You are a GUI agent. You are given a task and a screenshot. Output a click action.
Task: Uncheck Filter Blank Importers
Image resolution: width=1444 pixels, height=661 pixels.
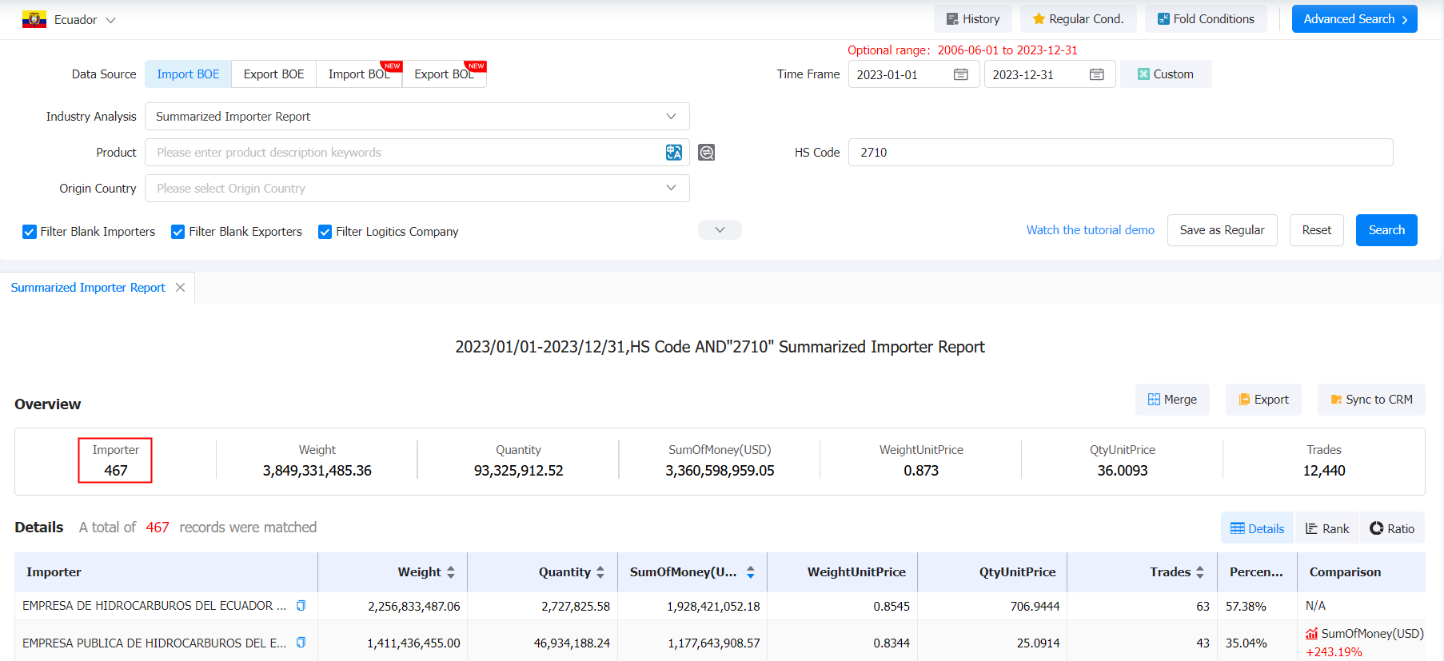[30, 232]
